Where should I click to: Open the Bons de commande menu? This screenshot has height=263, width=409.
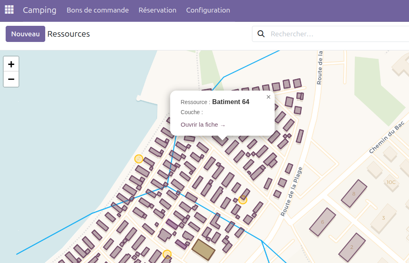98,10
